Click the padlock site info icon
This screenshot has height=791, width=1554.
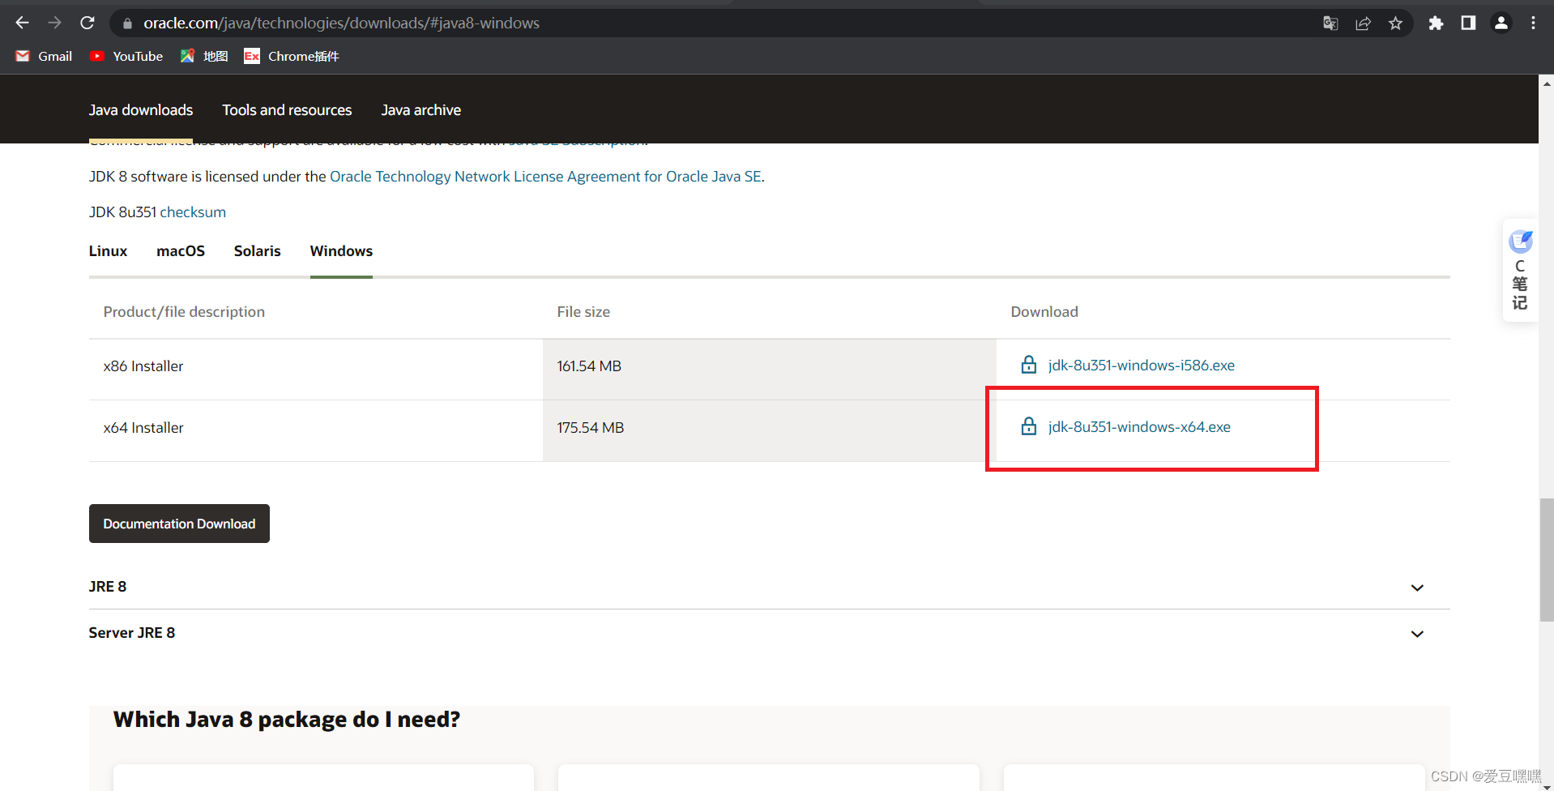pyautogui.click(x=127, y=24)
